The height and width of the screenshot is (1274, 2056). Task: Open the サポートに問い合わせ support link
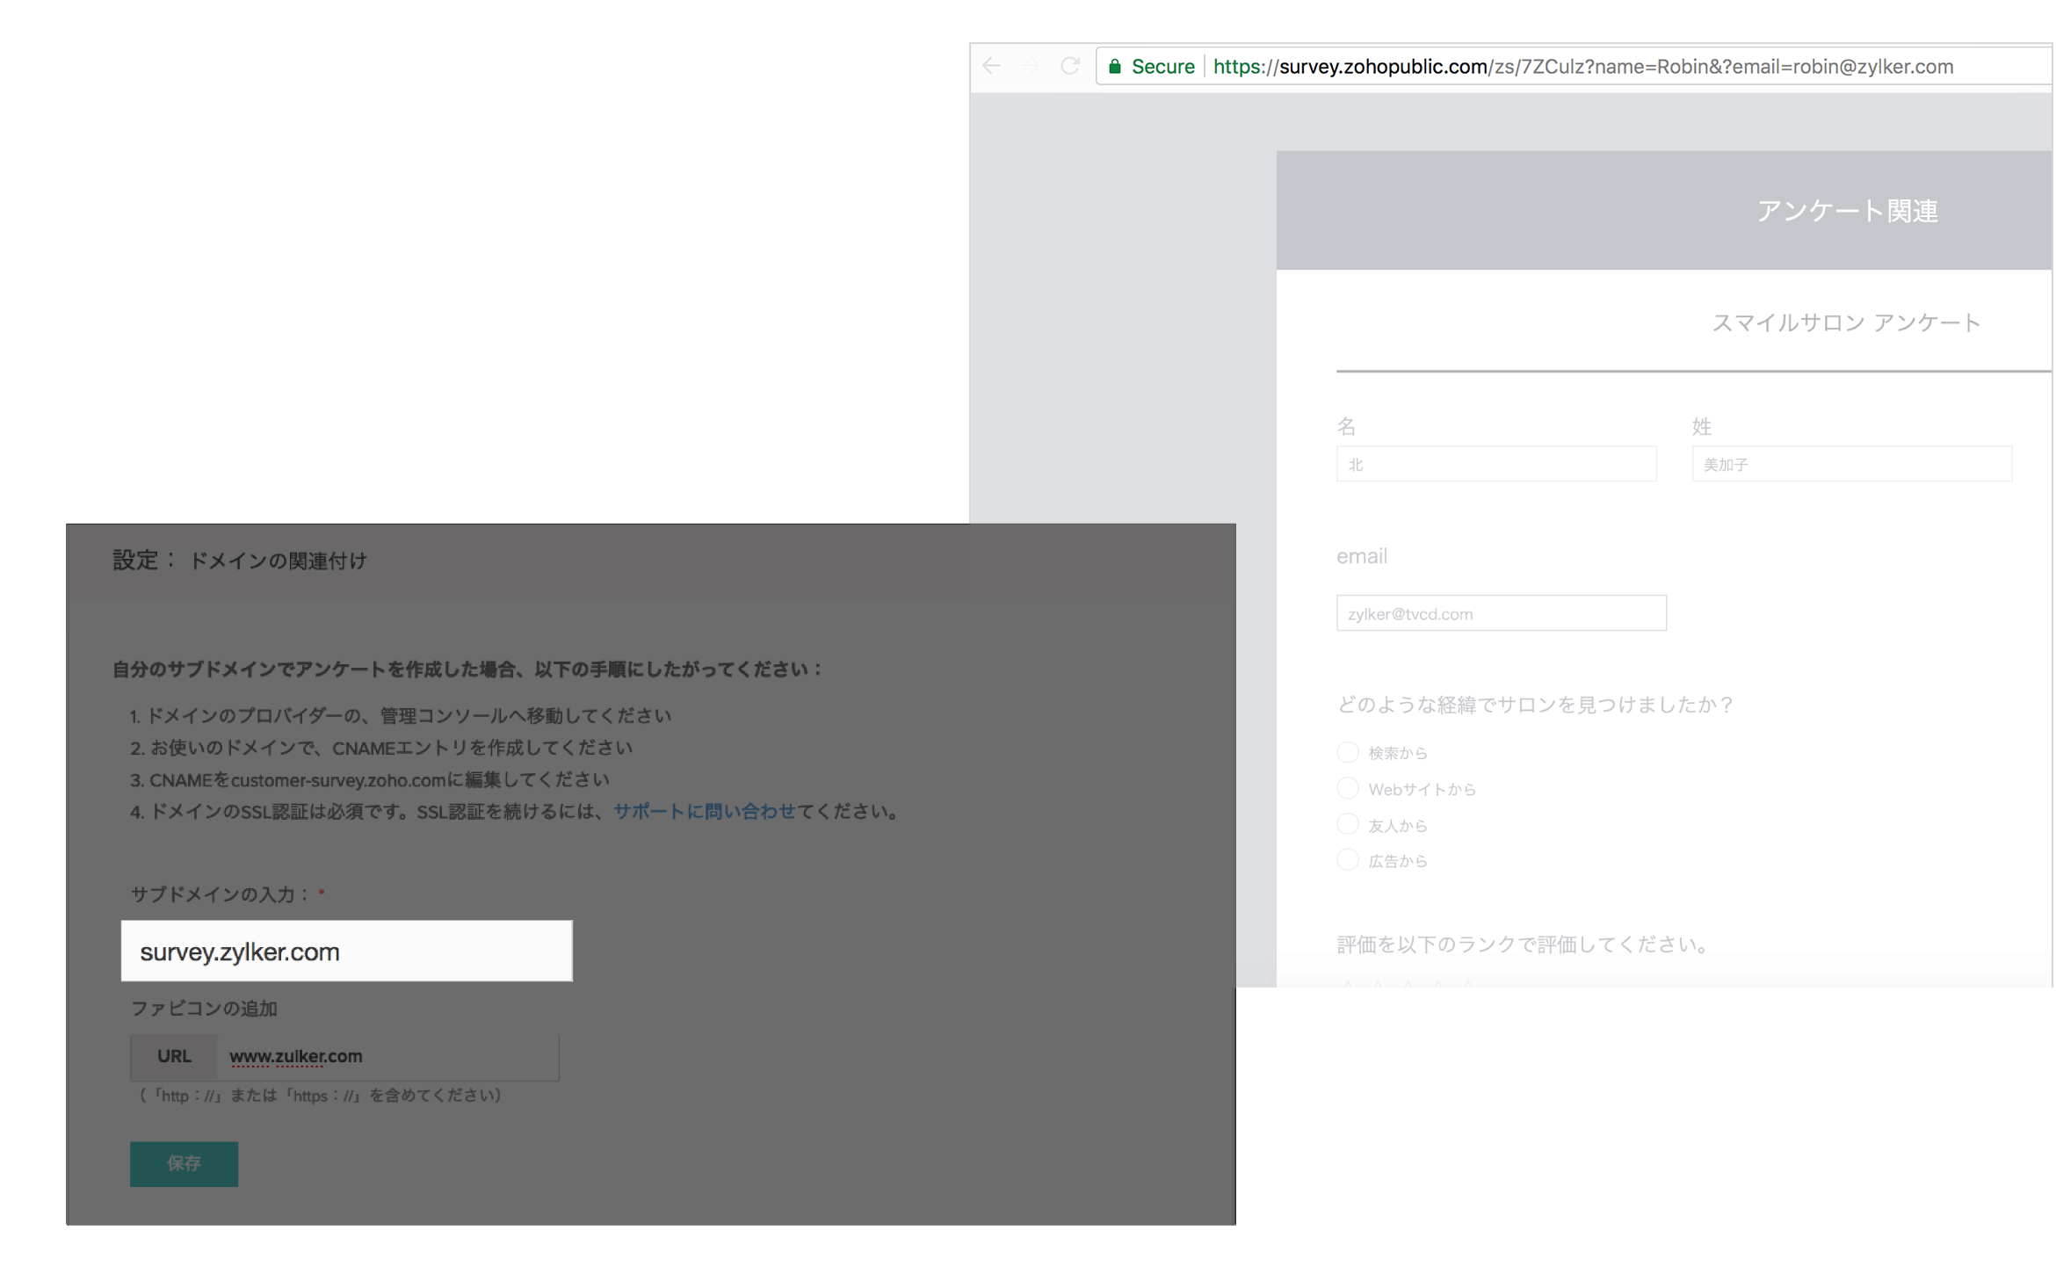click(x=704, y=812)
